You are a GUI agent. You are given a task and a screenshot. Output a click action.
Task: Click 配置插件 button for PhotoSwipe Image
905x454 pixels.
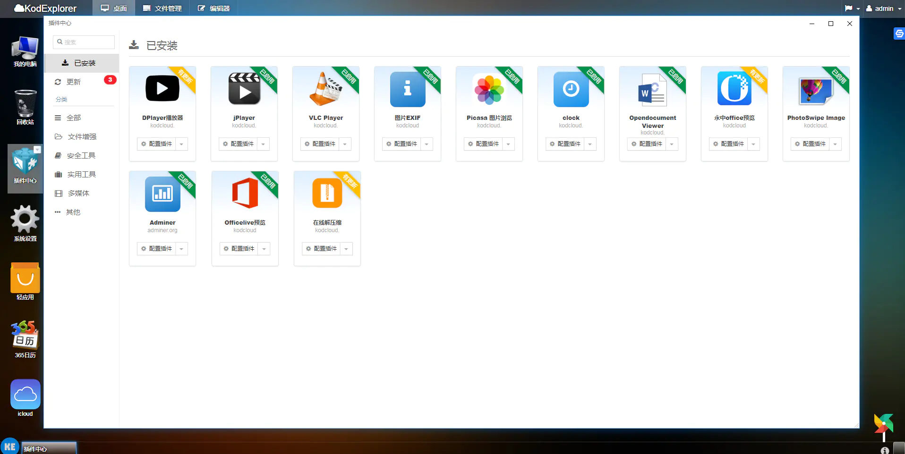click(810, 144)
